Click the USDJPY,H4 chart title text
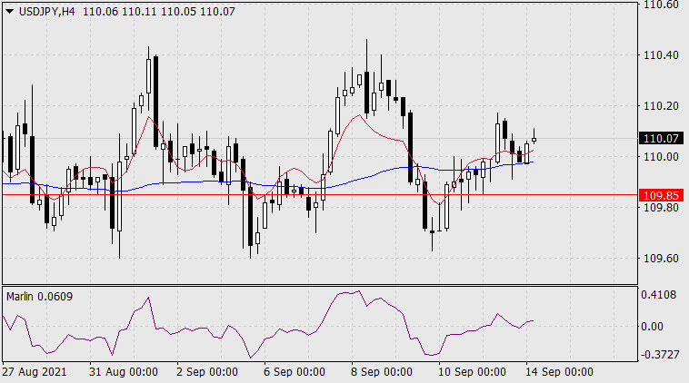The image size is (689, 383). [x=45, y=10]
